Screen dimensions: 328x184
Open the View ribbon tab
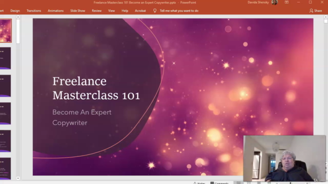112,11
